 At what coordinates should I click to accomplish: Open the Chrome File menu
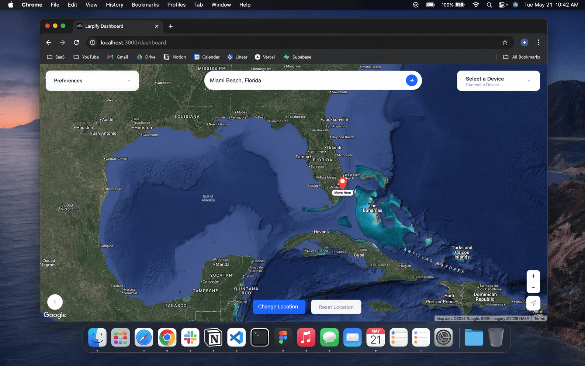(55, 5)
